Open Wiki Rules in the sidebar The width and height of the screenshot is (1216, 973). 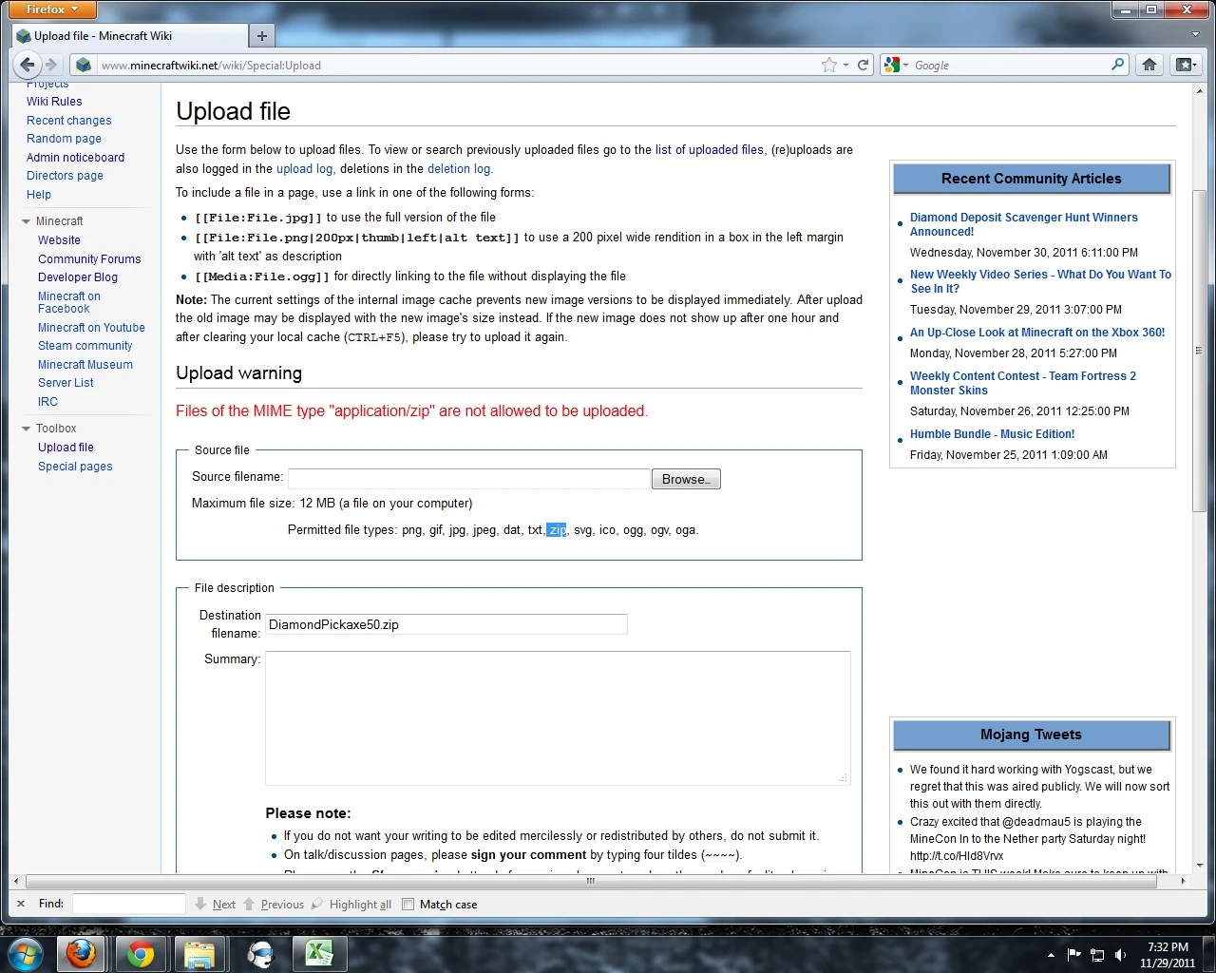tap(54, 102)
